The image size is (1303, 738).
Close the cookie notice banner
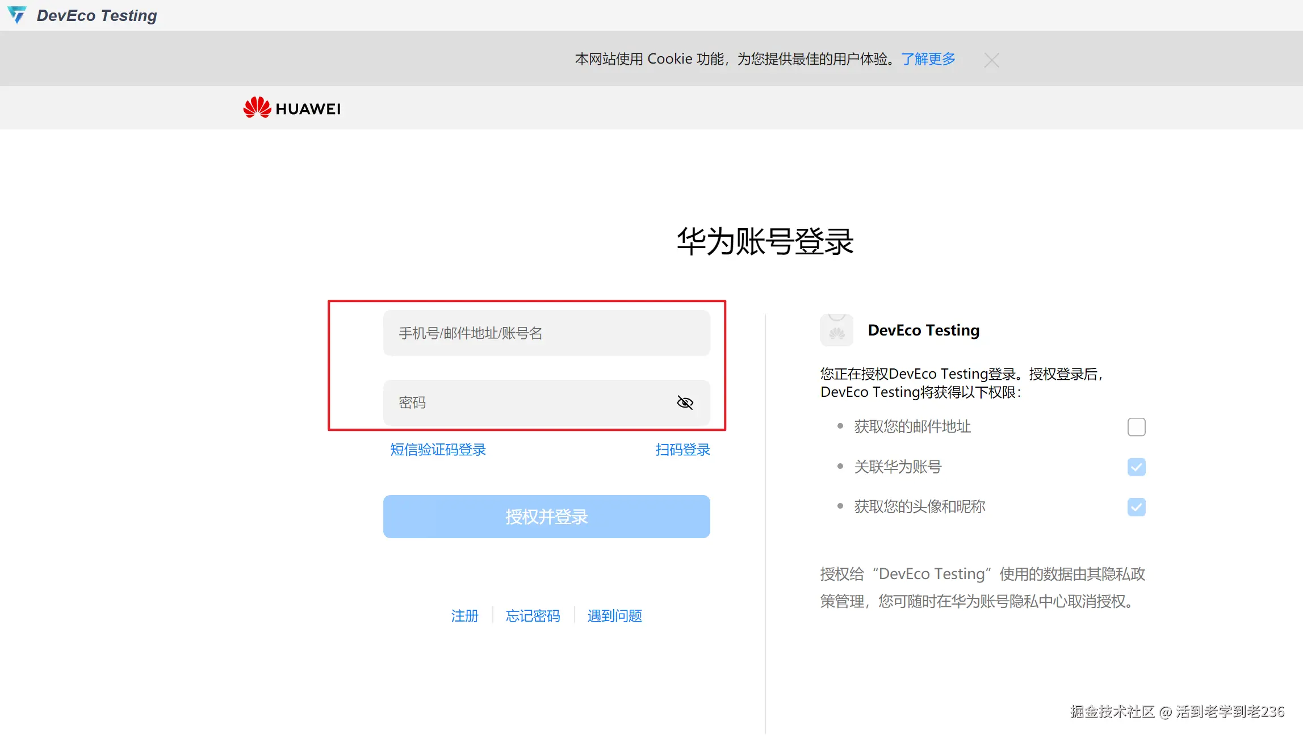pos(991,60)
